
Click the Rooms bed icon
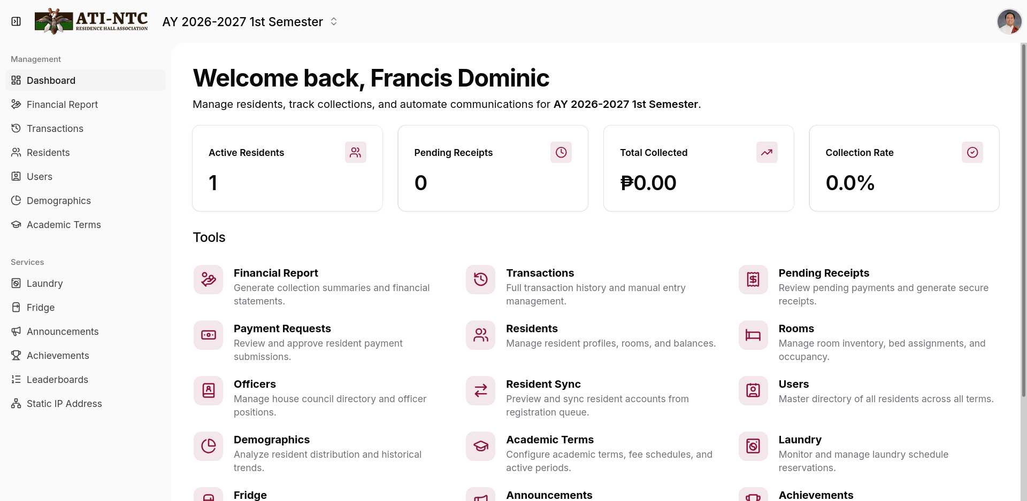(x=753, y=335)
